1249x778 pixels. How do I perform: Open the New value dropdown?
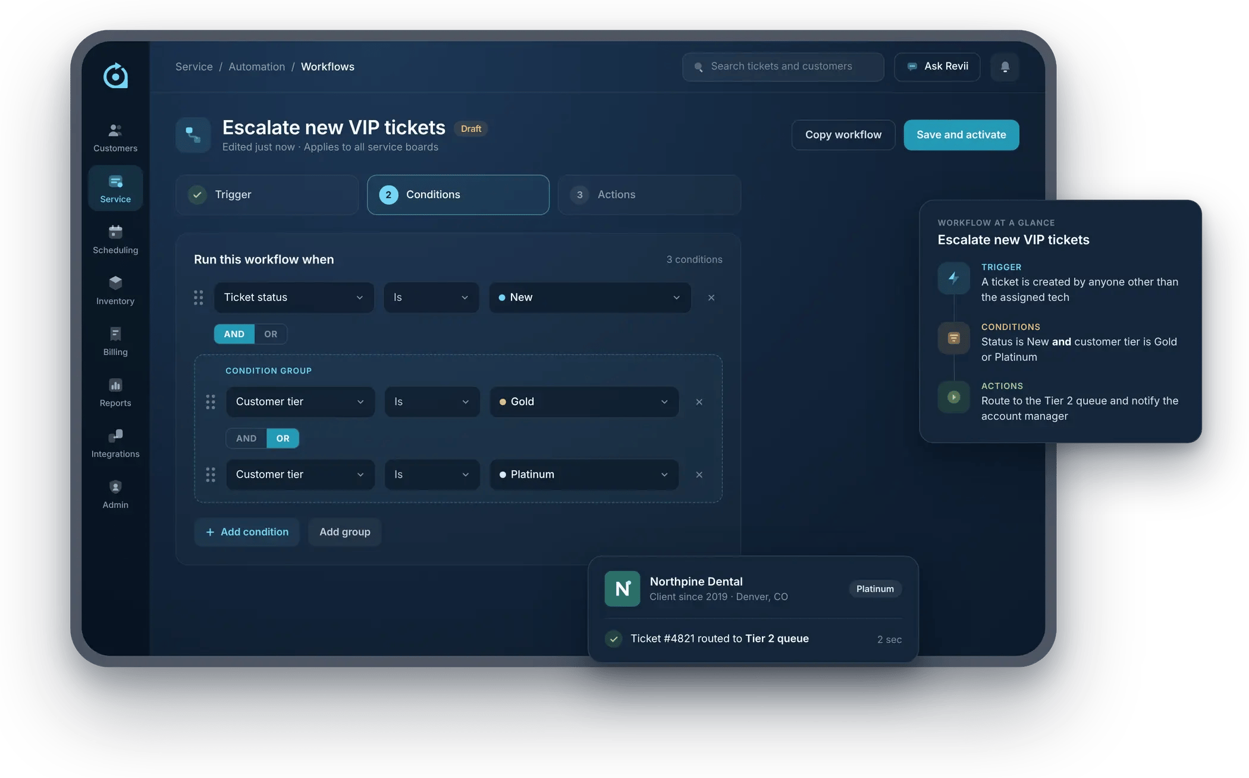pos(590,297)
